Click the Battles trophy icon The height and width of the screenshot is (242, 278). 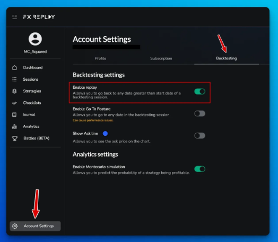click(14, 139)
